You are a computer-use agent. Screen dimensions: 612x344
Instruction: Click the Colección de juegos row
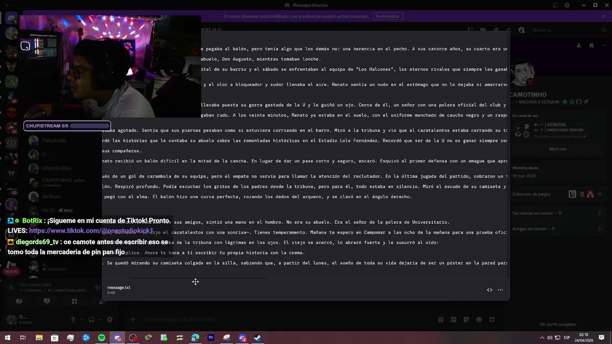click(557, 194)
